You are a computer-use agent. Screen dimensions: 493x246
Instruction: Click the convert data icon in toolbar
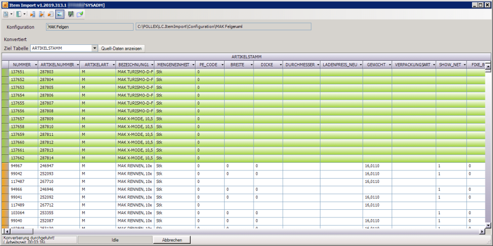click(42, 13)
